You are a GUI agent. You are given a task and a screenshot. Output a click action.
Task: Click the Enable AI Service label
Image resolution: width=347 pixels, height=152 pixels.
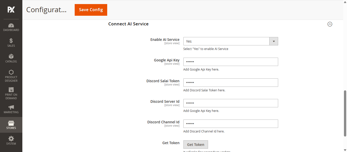coord(165,40)
